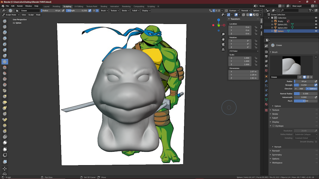This screenshot has height=179, width=319.
Task: Click the Subtract direction button
Action: coord(311,89)
